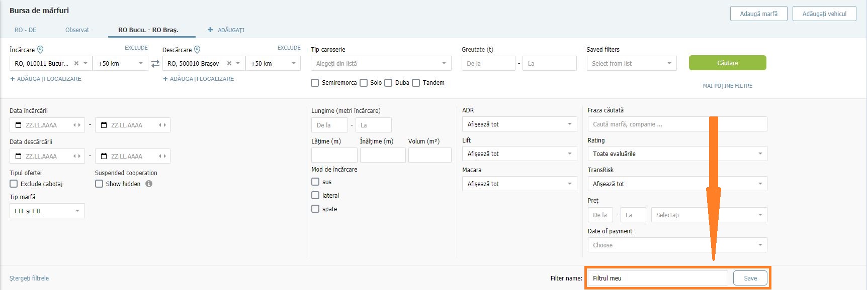Viewport: 867px width, 290px height.
Task: Focus the Greutate De la field
Action: tap(488, 63)
